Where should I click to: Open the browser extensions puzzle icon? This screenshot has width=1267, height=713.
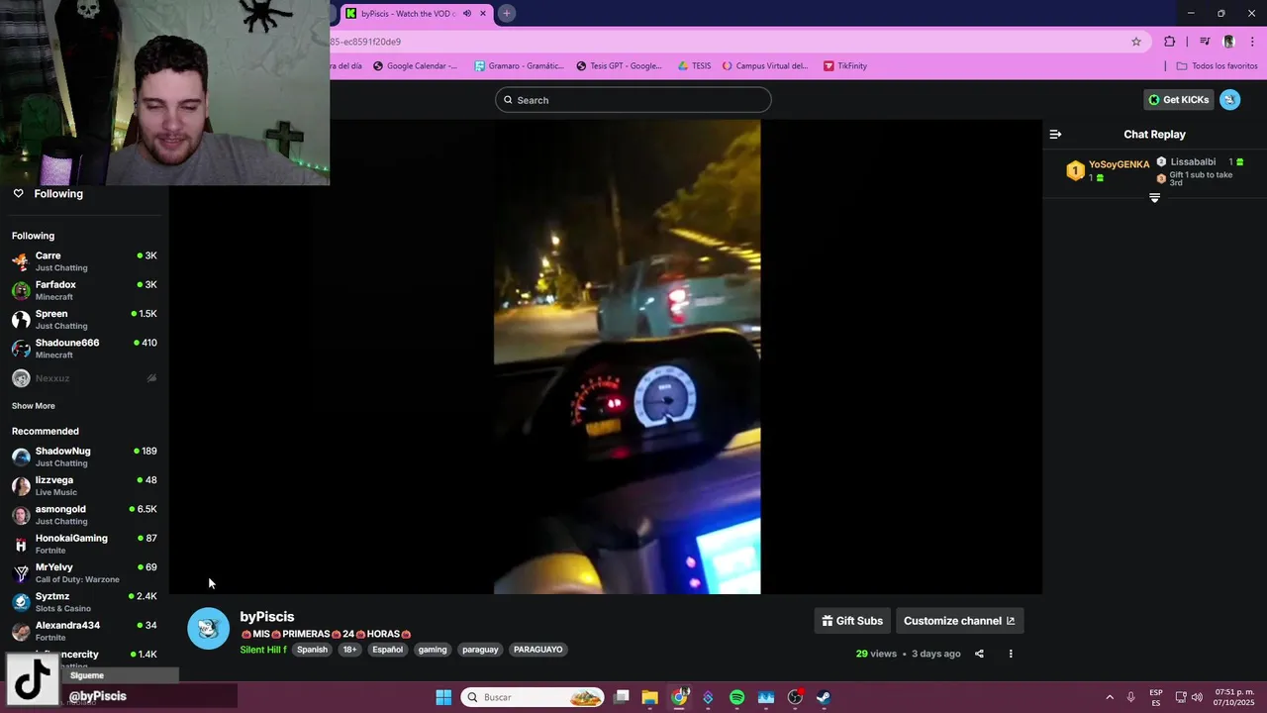(x=1170, y=42)
